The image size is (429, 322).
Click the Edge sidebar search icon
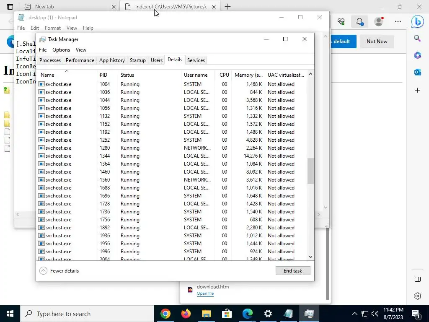coord(417,38)
